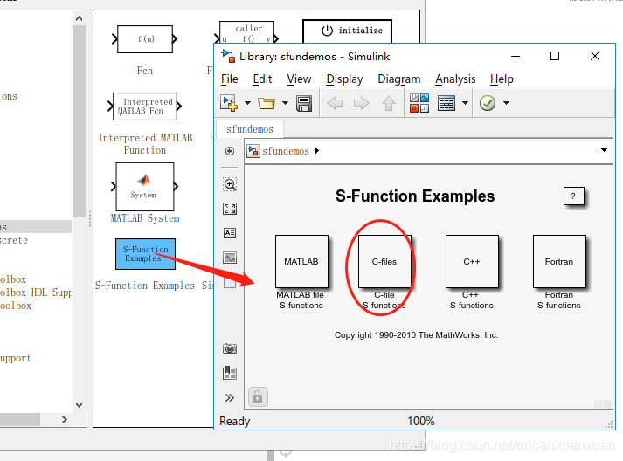Screen dimensions: 623x461
Task: Expand palette with double chevron icon
Action: (x=230, y=397)
